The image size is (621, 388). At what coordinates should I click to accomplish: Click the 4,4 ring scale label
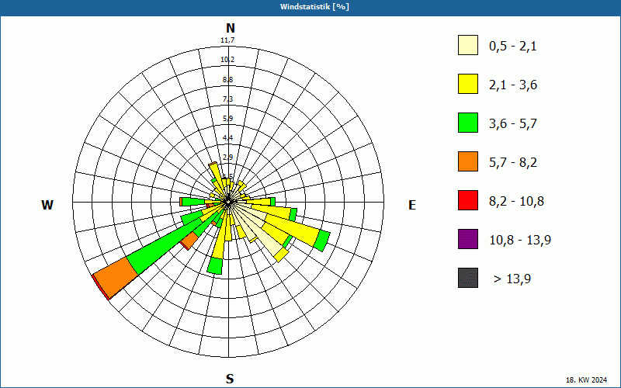(227, 138)
